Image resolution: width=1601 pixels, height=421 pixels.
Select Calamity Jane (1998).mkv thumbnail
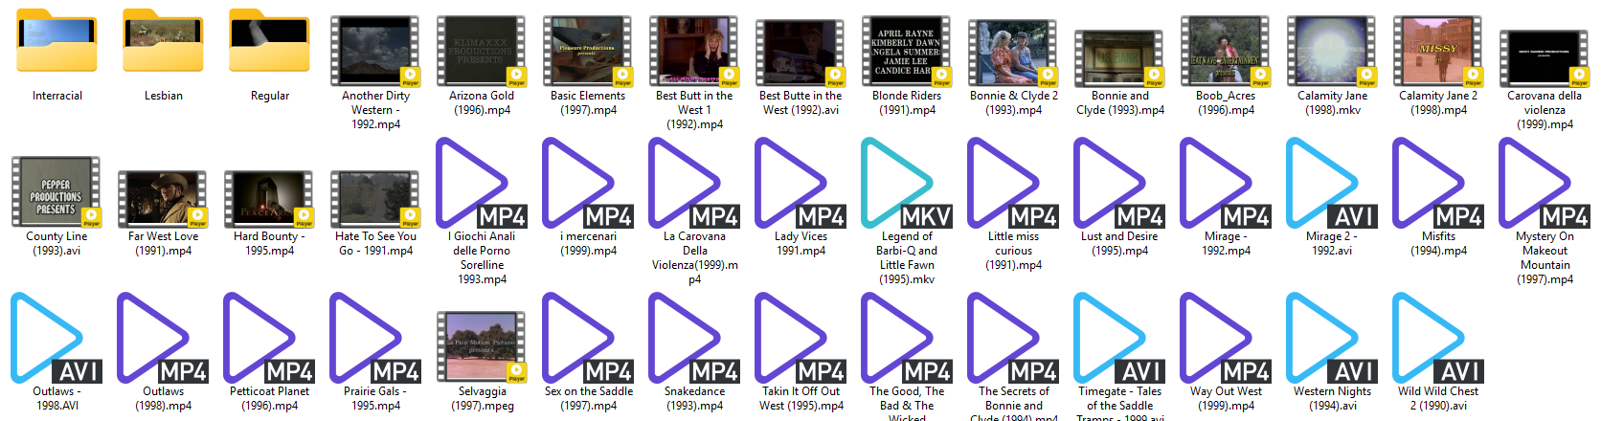click(1332, 51)
